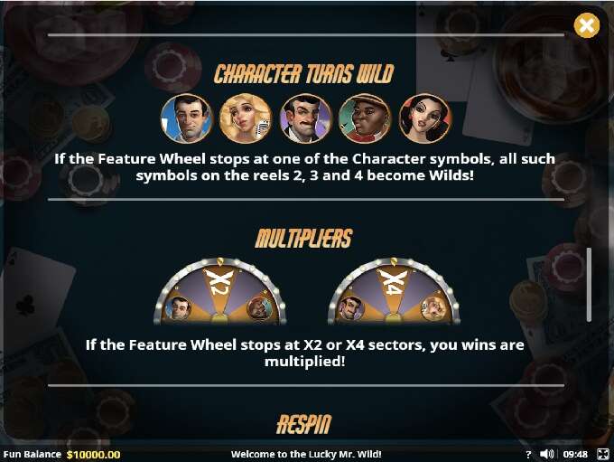This screenshot has height=462, width=614.
Task: Click the Respin heading
Action: click(304, 424)
